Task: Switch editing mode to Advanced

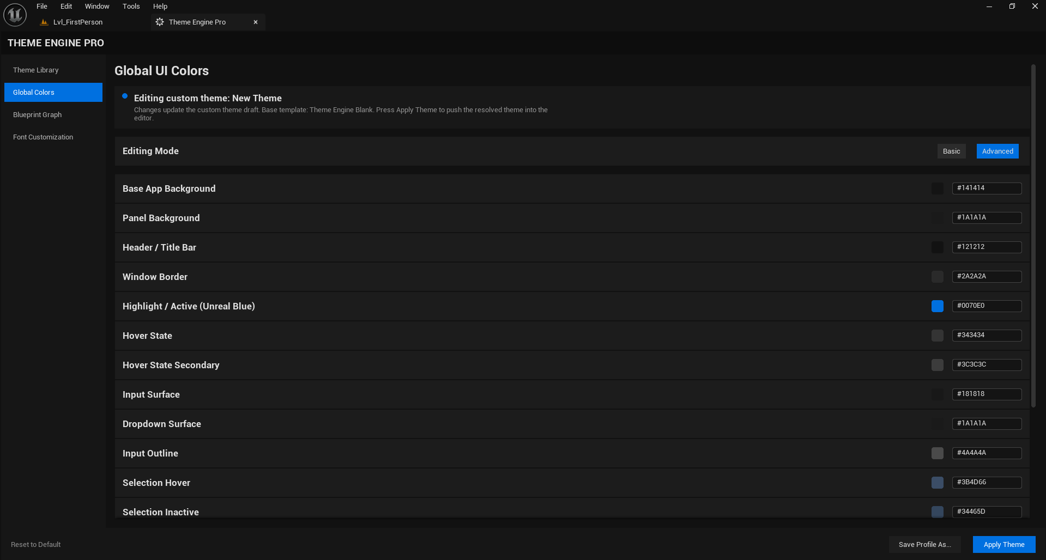Action: coord(997,151)
